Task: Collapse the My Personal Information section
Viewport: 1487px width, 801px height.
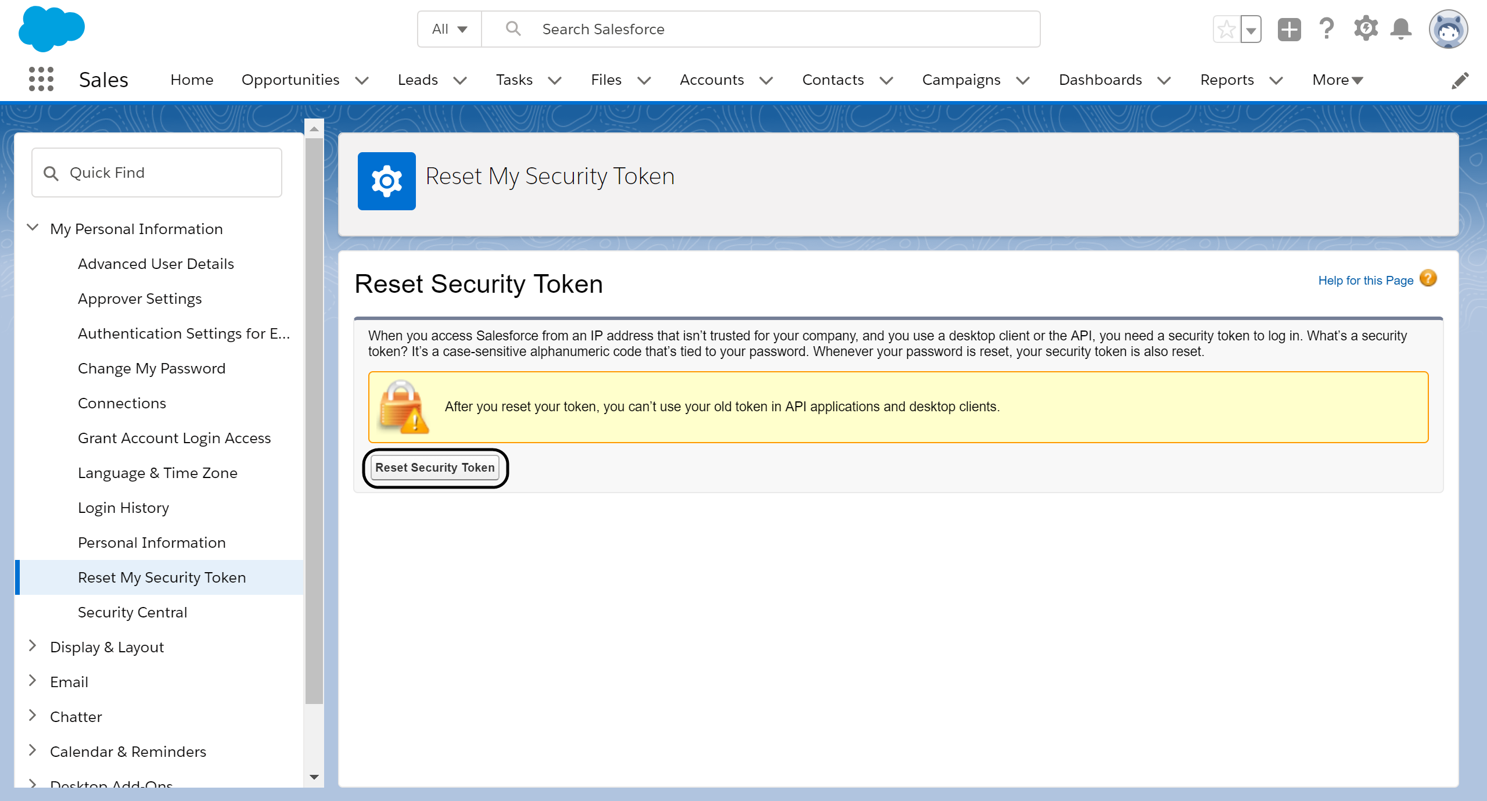Action: point(33,228)
